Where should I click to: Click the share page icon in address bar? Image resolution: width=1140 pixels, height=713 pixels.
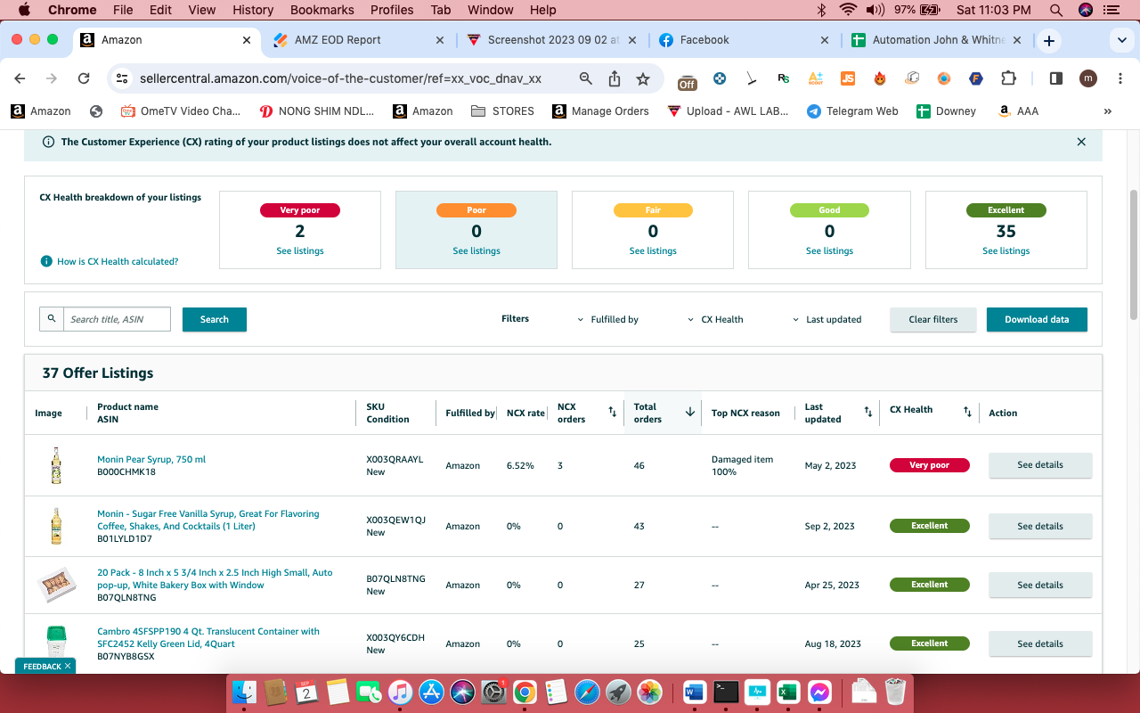[615, 78]
